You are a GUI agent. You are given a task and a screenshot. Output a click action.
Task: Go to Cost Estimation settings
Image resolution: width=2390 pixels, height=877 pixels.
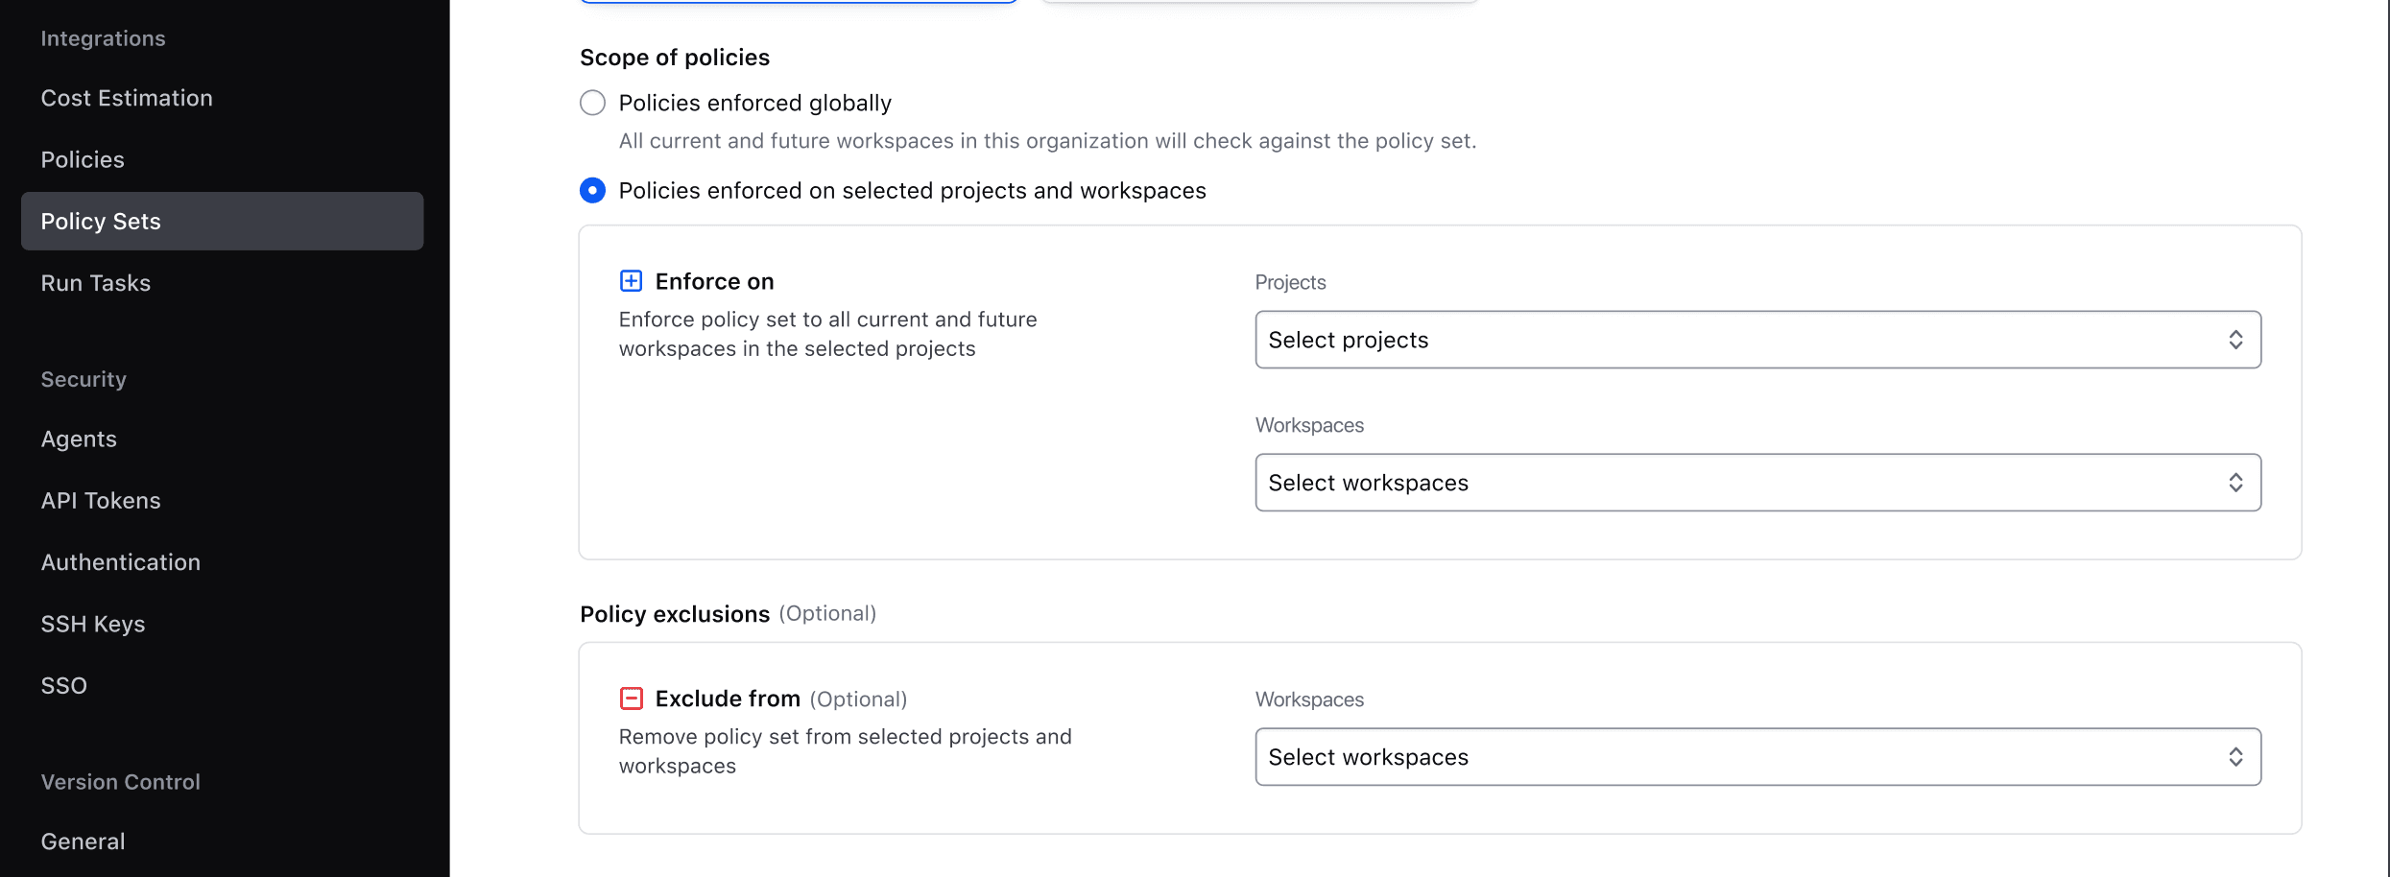127,97
